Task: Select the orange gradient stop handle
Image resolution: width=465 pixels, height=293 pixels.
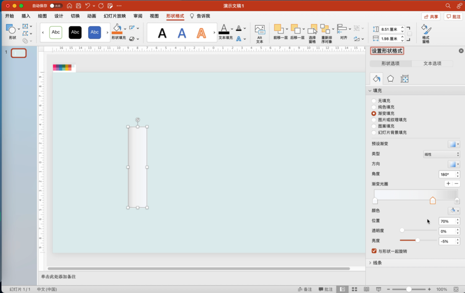Action: point(433,200)
